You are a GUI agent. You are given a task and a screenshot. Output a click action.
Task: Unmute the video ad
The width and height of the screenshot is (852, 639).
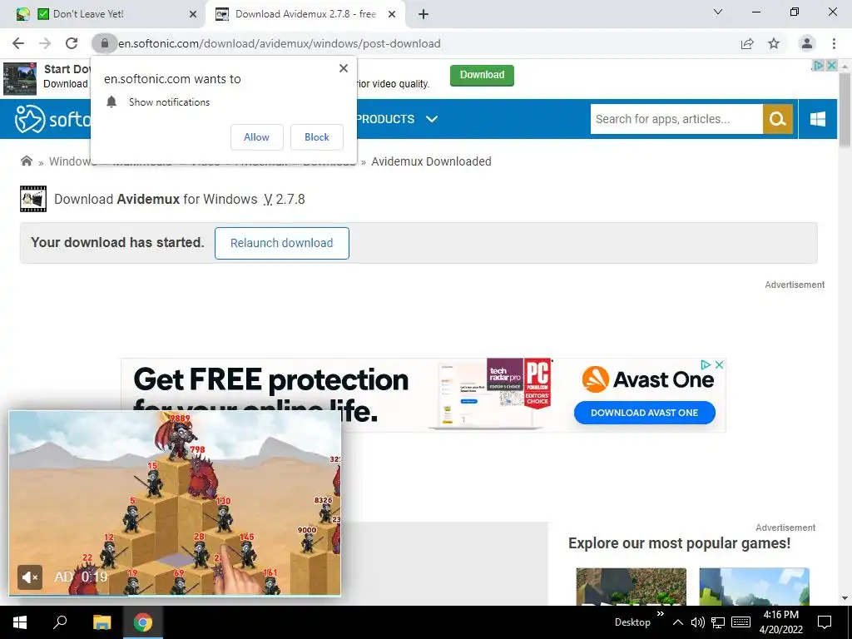(x=29, y=577)
